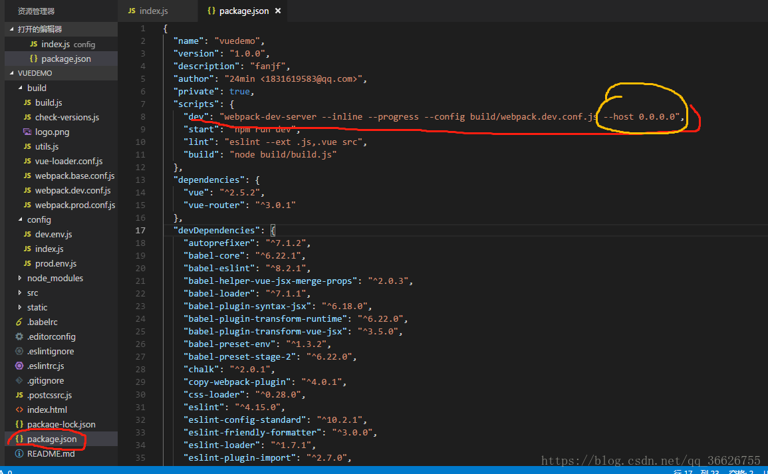The width and height of the screenshot is (768, 474).
Task: Click the .eslintrc.js purple icon
Action: tap(19, 366)
